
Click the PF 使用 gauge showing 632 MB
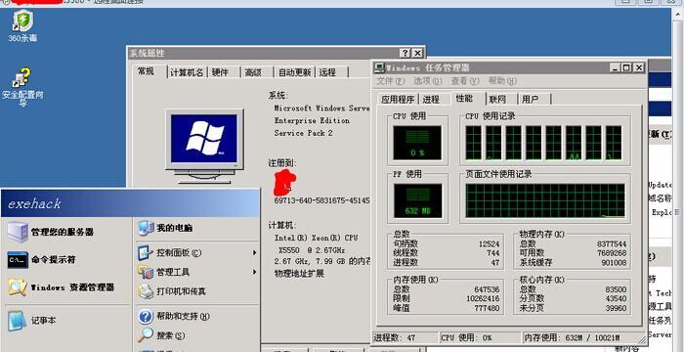pos(417,200)
